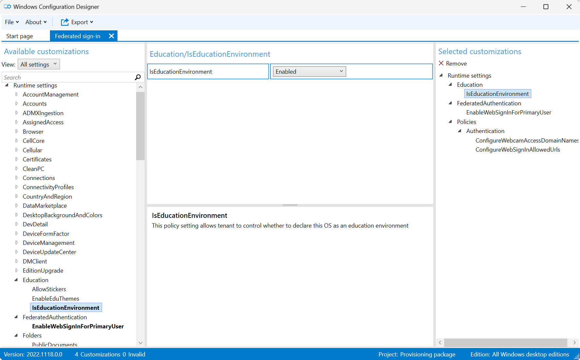
Task: Open the View All settings dropdown
Action: pyautogui.click(x=39, y=64)
